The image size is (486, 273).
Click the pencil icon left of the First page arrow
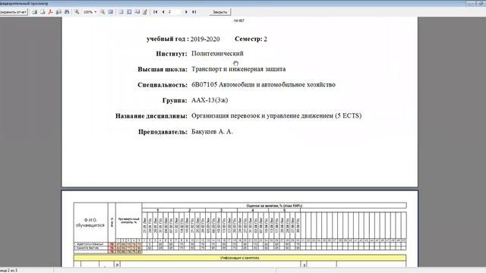coord(145,12)
